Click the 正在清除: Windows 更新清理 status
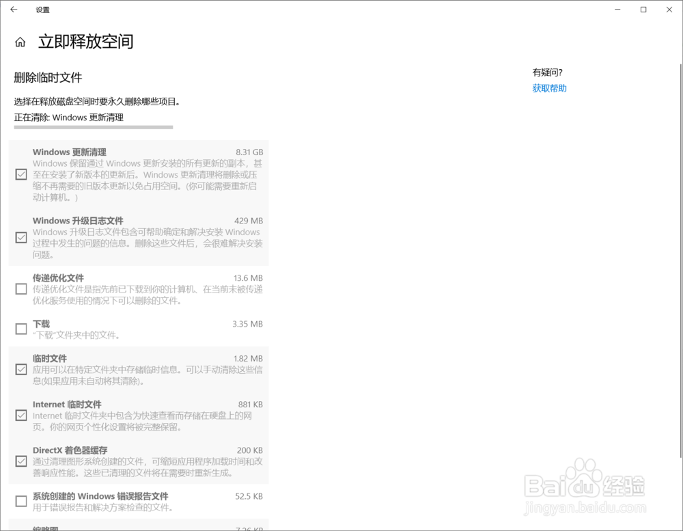Screen dimensions: 683x531 pyautogui.click(x=69, y=118)
